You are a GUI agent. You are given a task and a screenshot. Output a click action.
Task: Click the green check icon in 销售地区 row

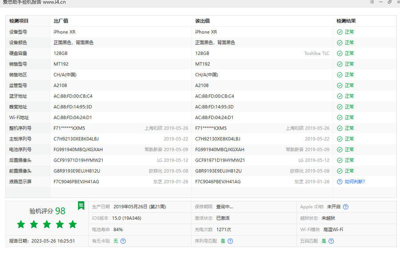(x=340, y=75)
